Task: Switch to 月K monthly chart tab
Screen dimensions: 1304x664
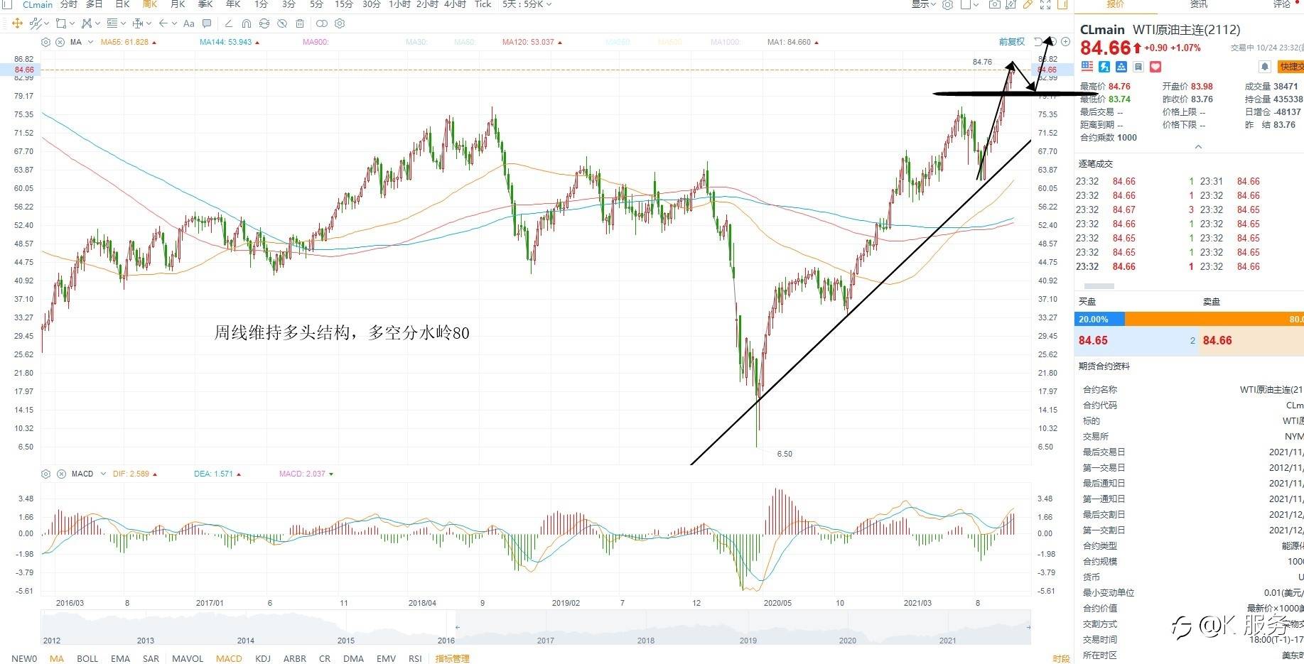Action: pos(178,4)
